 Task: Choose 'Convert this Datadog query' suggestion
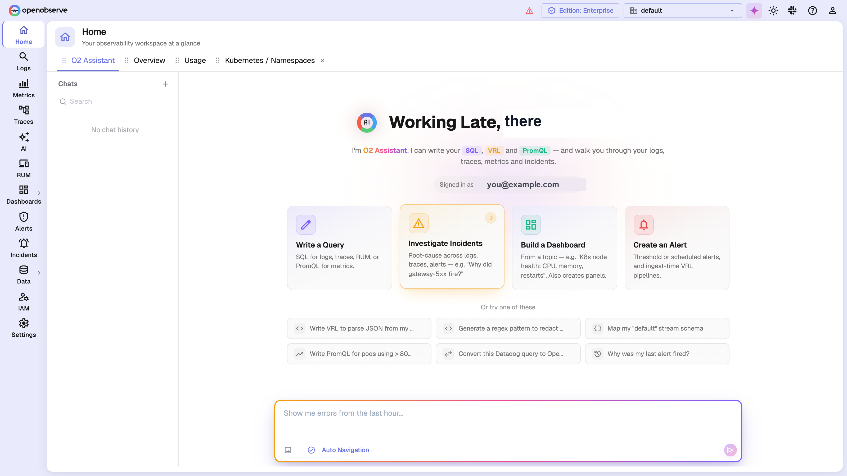(508, 354)
